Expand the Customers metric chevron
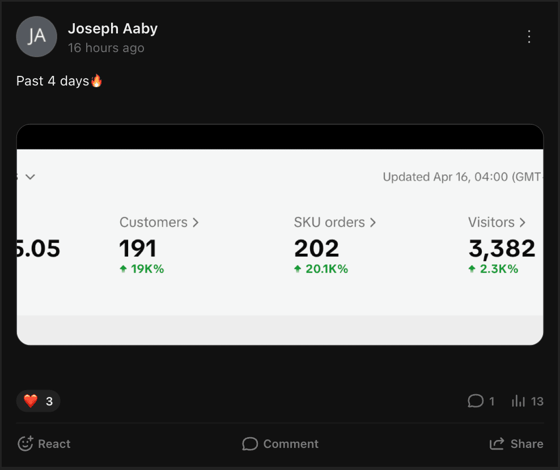This screenshot has width=560, height=470. (196, 223)
